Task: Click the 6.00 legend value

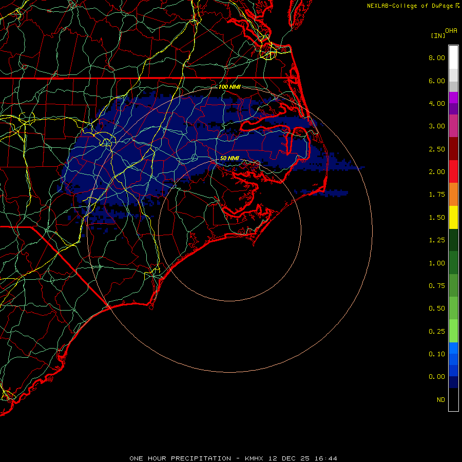Action: 437,81
